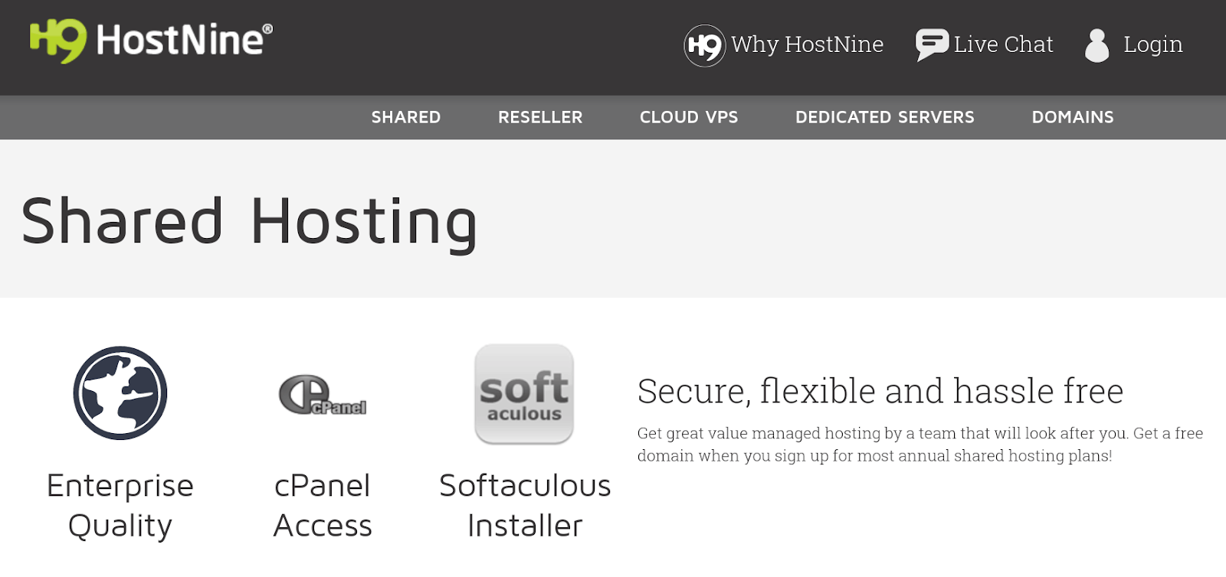Click the cPanel Access label
Screen dimensions: 1226x577
tap(323, 506)
